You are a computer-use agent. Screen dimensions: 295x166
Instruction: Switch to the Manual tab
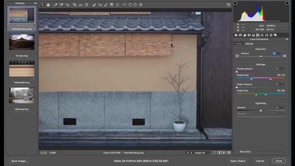pyautogui.click(x=249, y=44)
